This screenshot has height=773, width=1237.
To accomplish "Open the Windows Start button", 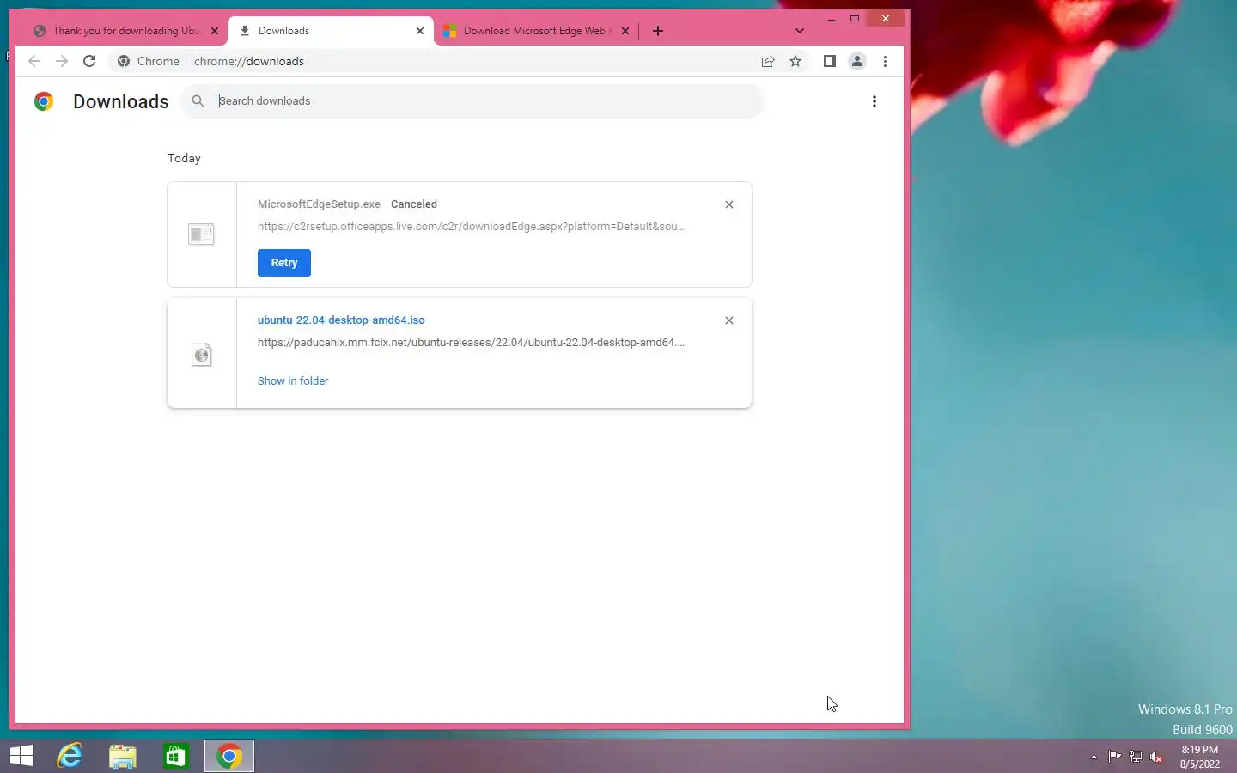I will click(x=21, y=756).
